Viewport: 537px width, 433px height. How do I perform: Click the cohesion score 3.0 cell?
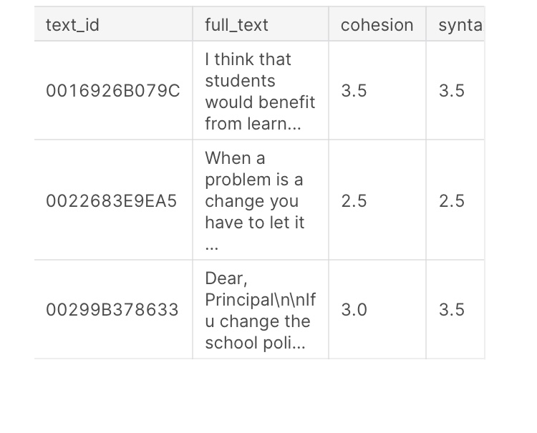(x=354, y=310)
